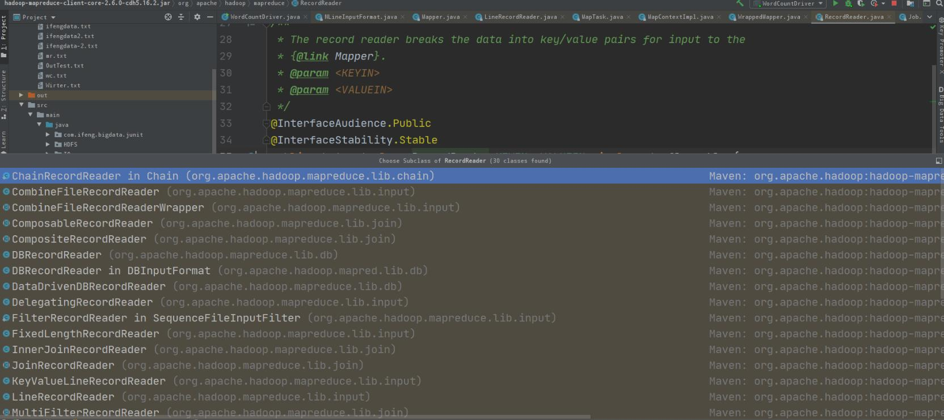Choose DataDrivenDBRecordReader subclass
The height and width of the screenshot is (420, 944).
coord(472,287)
